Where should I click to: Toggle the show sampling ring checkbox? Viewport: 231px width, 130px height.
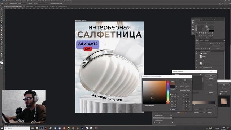51,3
